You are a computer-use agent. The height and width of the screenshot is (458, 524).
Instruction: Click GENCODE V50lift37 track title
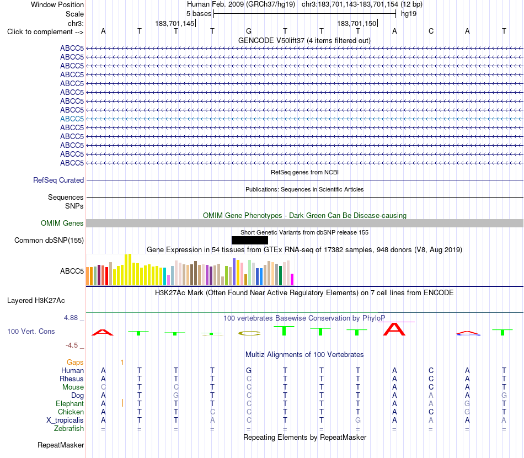pos(304,40)
